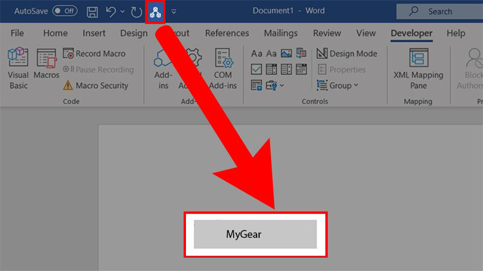The image size is (483, 271).
Task: Open Macro Security settings
Action: pyautogui.click(x=95, y=86)
